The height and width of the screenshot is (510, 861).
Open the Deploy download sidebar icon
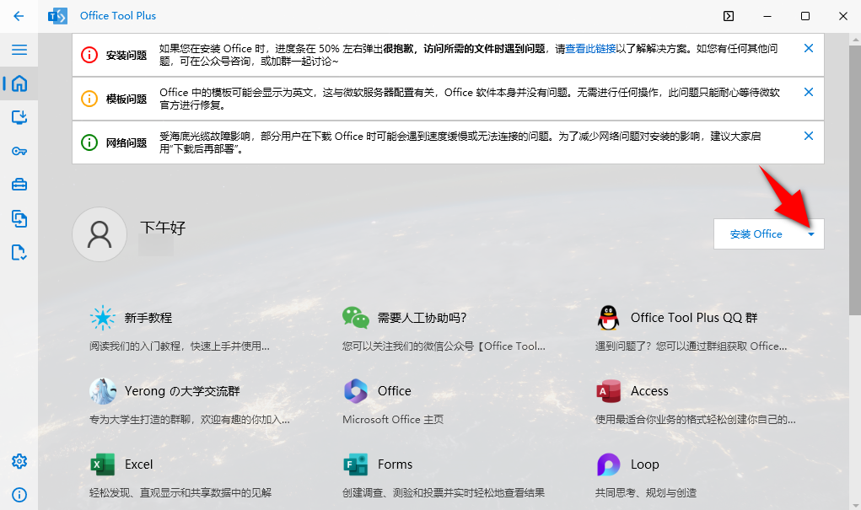pyautogui.click(x=19, y=117)
